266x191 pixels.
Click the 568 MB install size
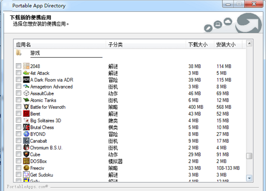pyautogui.click(x=224, y=107)
